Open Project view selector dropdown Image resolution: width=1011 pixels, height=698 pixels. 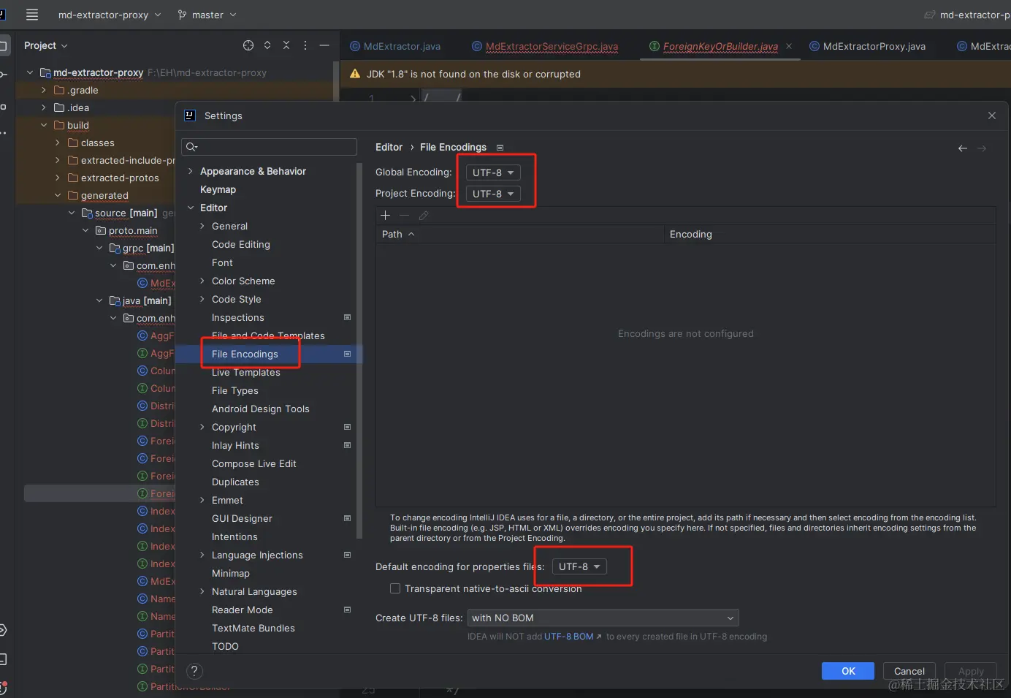(x=45, y=45)
